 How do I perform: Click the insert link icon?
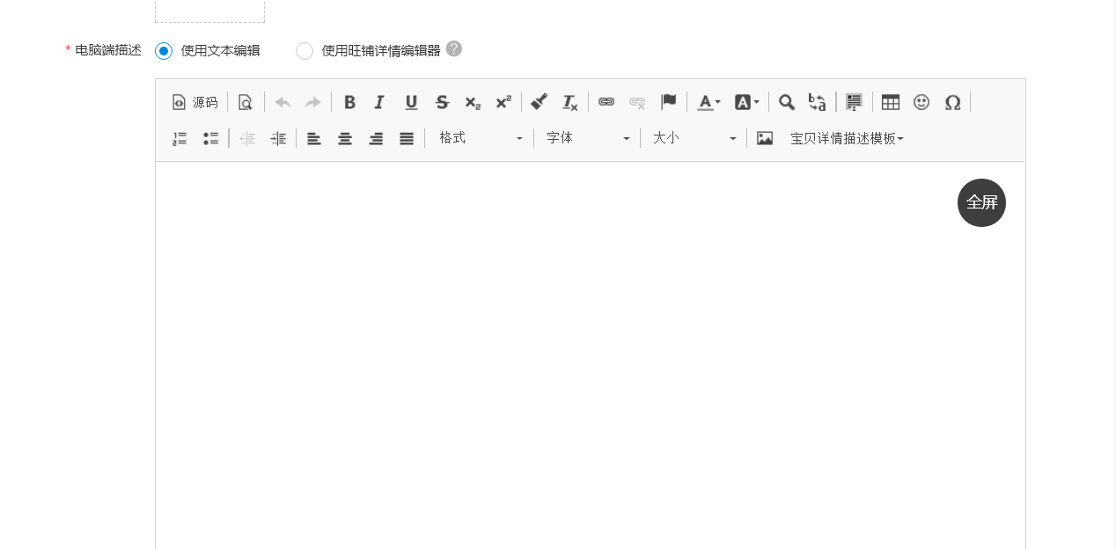coord(606,102)
